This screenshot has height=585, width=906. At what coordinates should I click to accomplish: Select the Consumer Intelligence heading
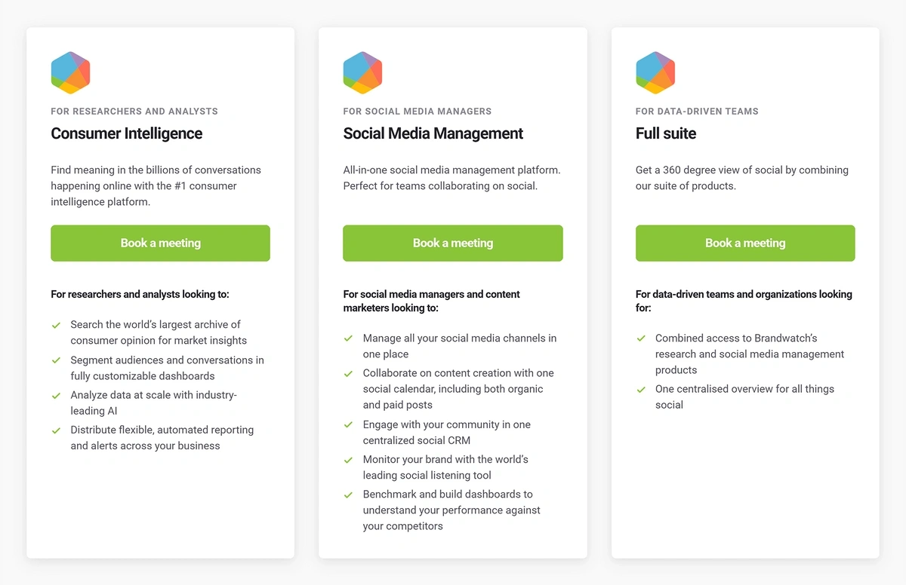pyautogui.click(x=127, y=133)
